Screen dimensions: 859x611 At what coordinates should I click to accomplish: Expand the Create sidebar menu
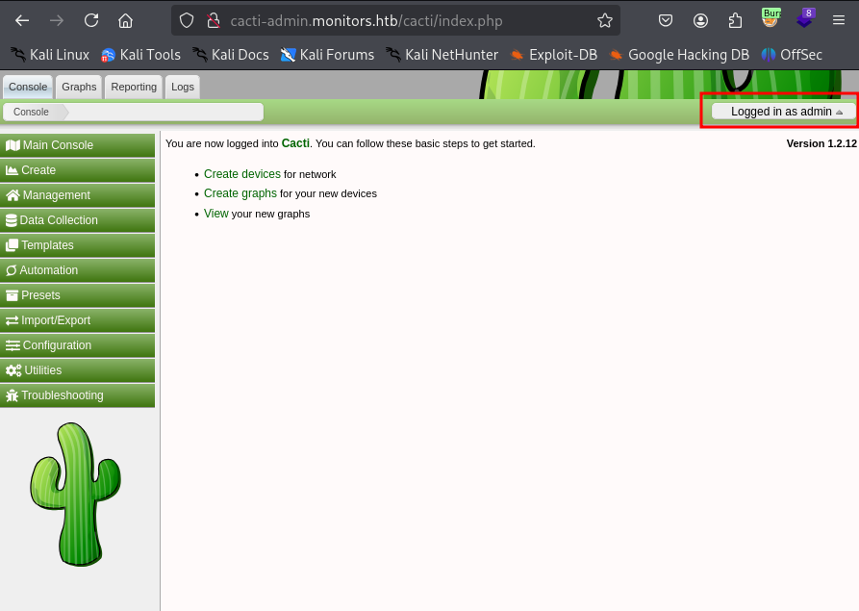pyautogui.click(x=77, y=170)
